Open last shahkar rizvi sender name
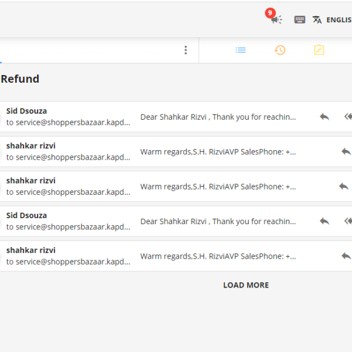Viewport: 352px width, 352px height. (x=31, y=250)
